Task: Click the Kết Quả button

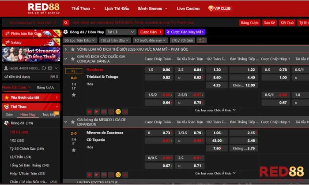Action: point(287,23)
